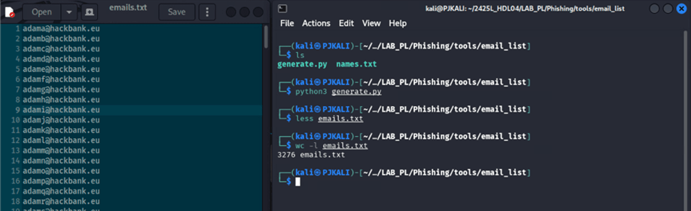Click the text editor vertical scrollbar

coord(266,37)
